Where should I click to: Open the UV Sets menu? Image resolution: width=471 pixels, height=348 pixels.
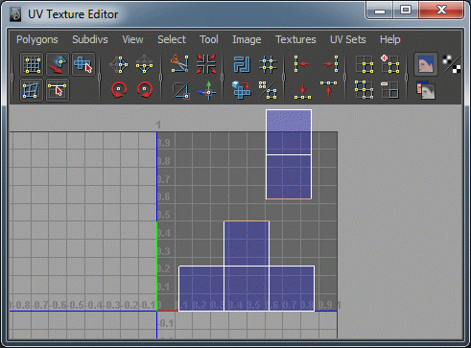coord(348,39)
